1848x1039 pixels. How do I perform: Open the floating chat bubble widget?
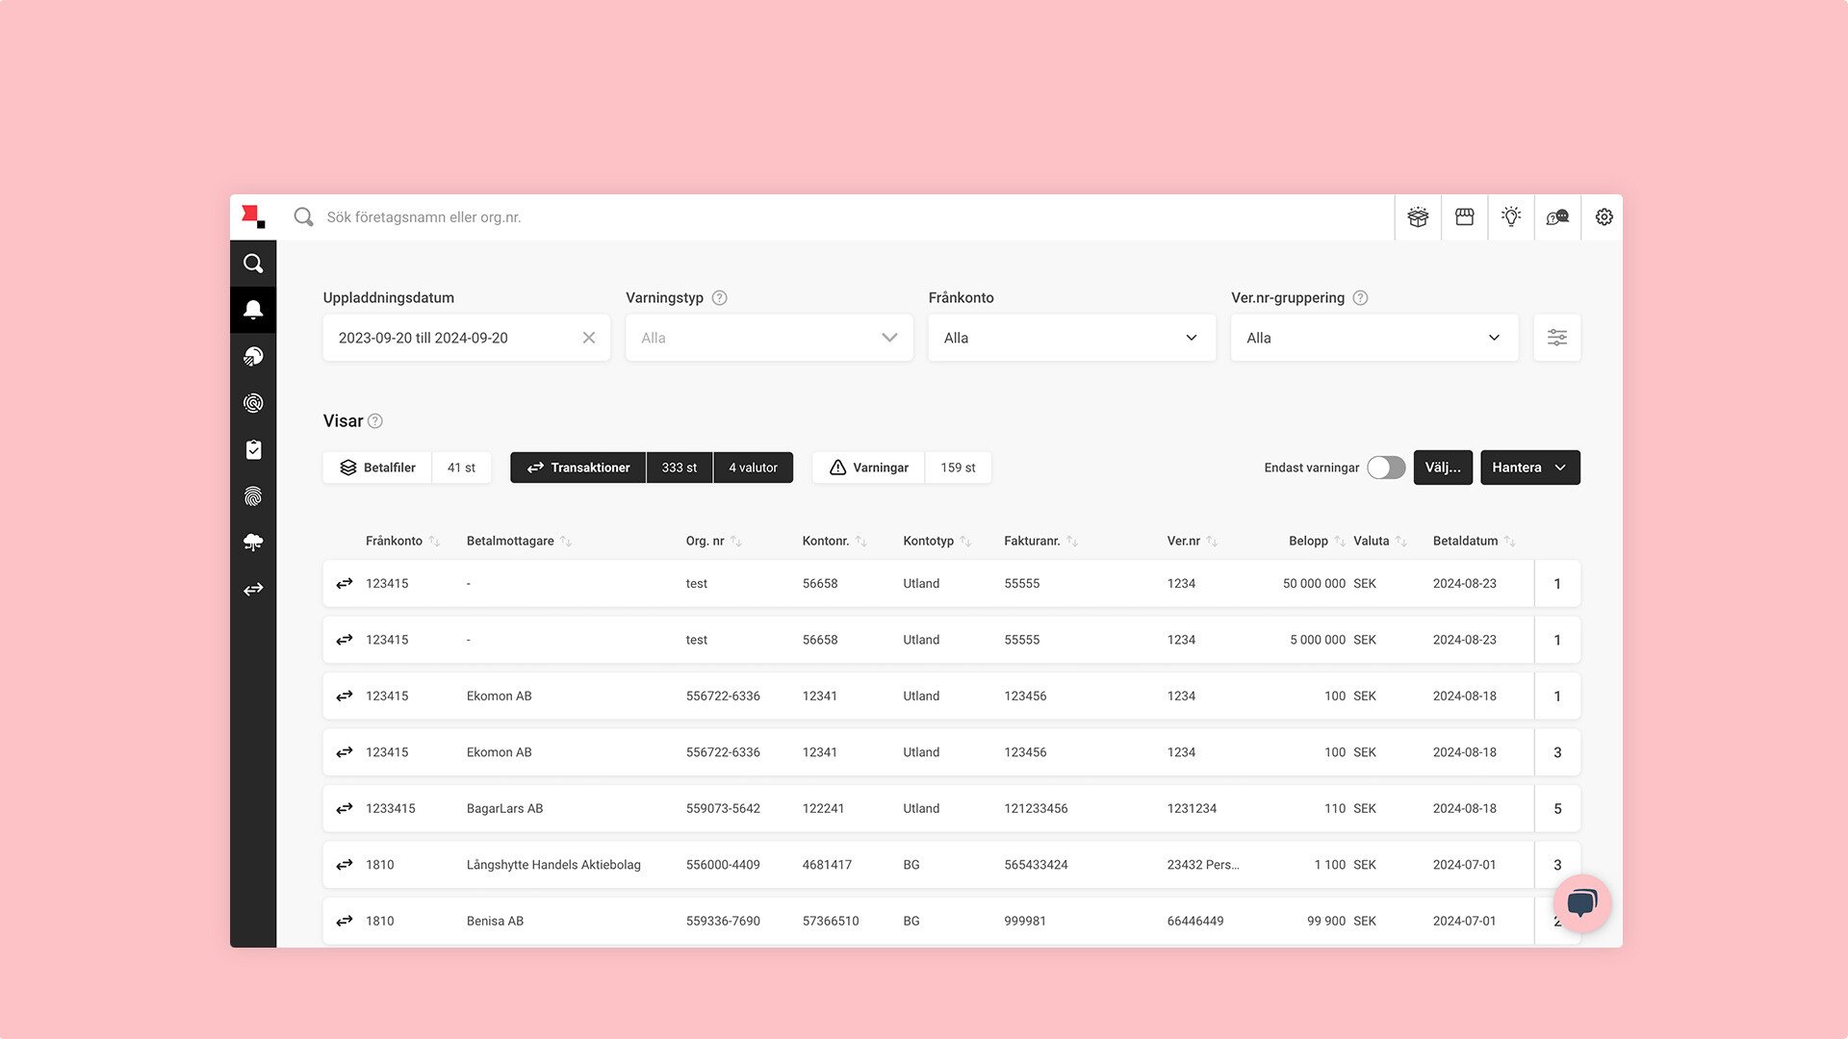pyautogui.click(x=1581, y=903)
